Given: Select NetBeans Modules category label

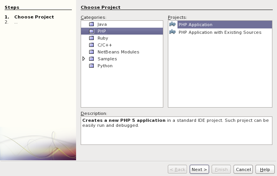Looking at the screenshot, I should click(118, 52).
